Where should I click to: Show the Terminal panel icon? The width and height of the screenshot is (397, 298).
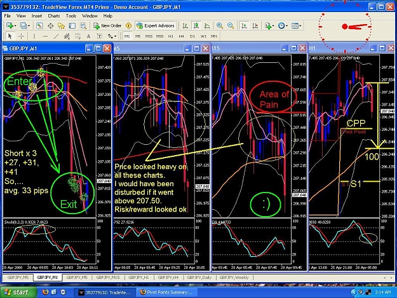(x=72, y=25)
